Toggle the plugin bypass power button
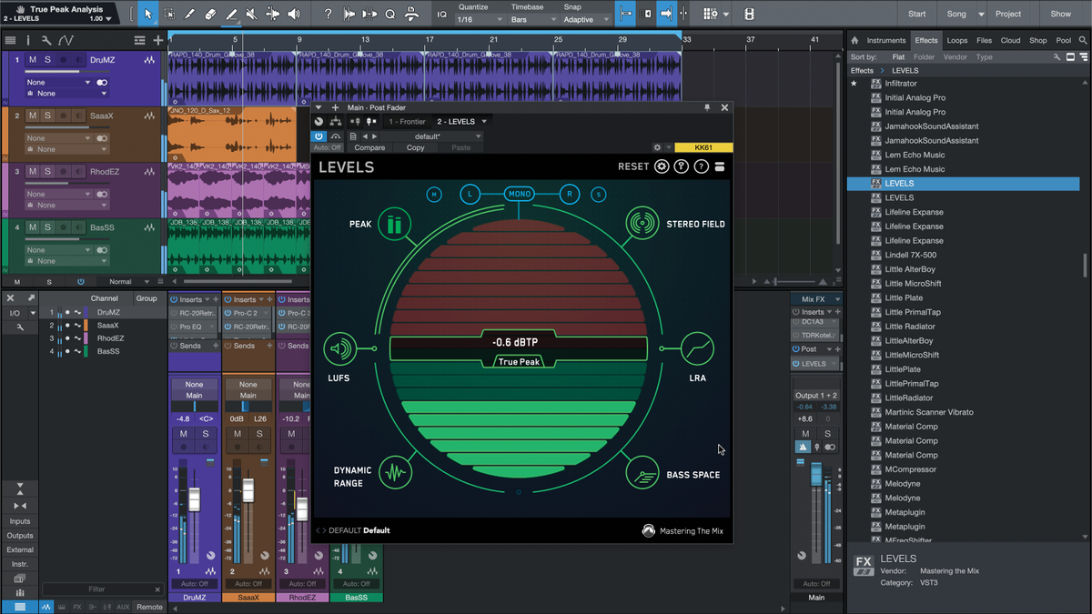The image size is (1092, 614). pos(318,136)
